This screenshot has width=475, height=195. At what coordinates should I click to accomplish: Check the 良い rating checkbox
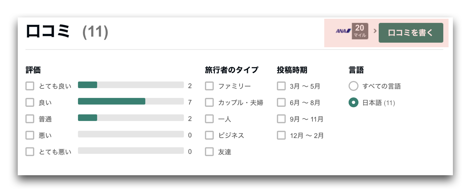click(30, 103)
